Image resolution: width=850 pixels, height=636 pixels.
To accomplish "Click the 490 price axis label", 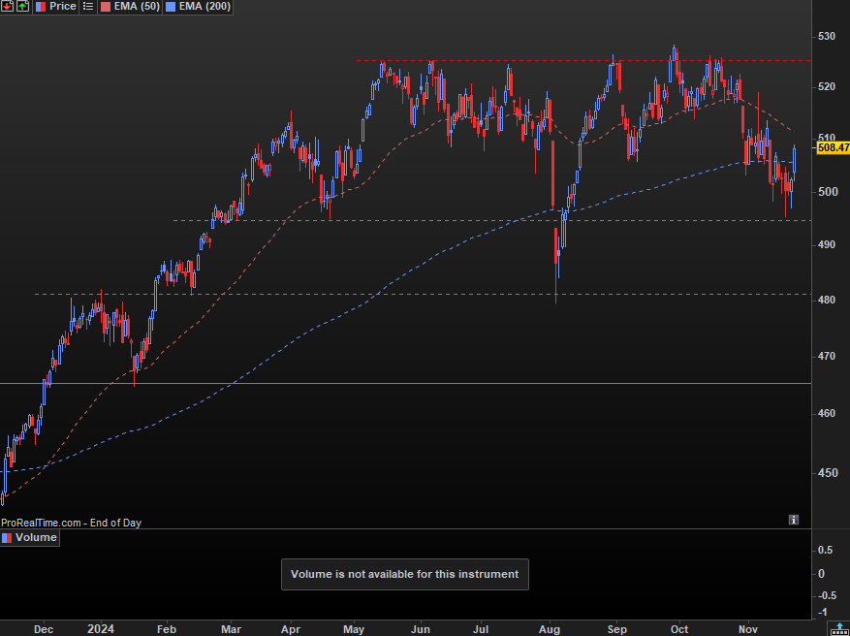I will [826, 244].
